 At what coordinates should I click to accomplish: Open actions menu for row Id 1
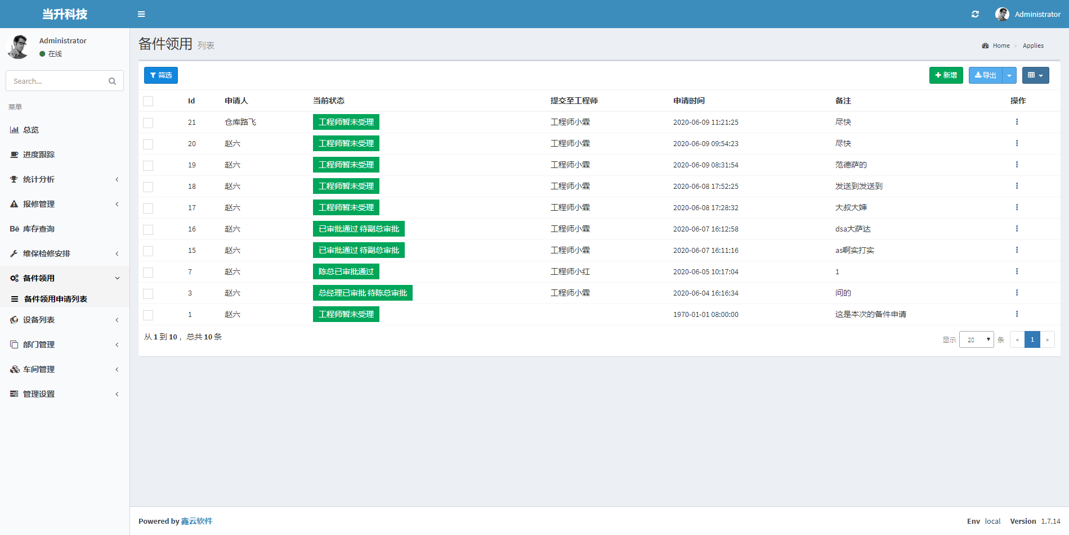(1017, 314)
